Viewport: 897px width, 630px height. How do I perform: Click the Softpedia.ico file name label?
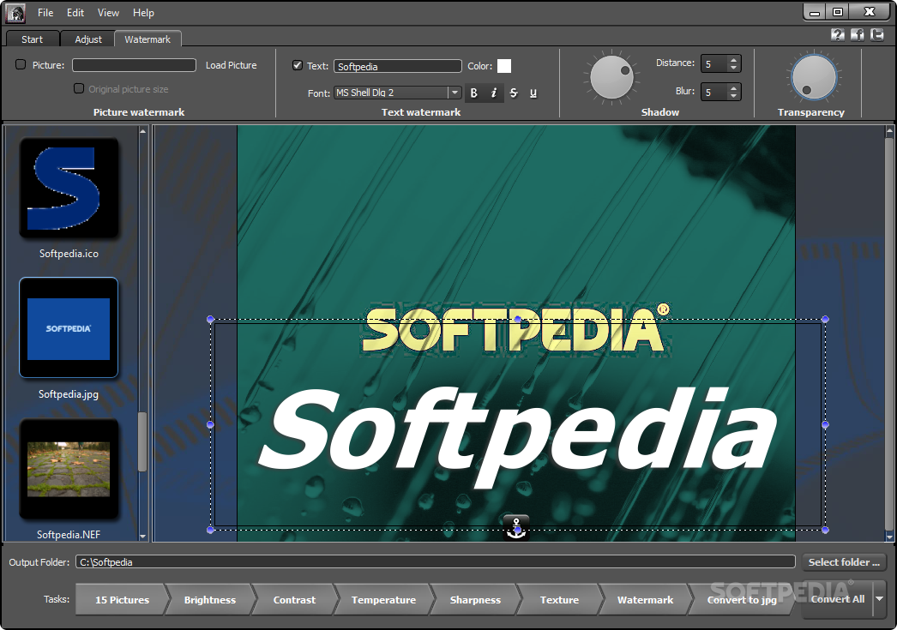pyautogui.click(x=69, y=253)
